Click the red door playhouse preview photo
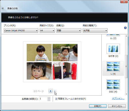129x111 pixels. [65, 71]
